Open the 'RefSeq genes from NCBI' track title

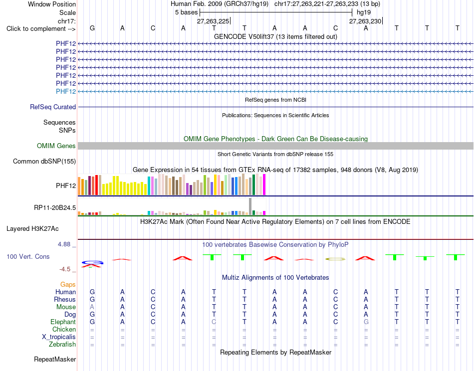pos(275,100)
